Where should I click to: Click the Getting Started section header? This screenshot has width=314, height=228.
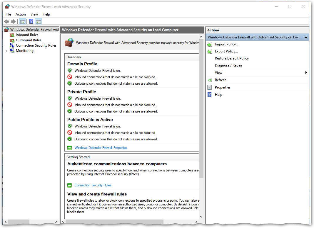point(78,157)
